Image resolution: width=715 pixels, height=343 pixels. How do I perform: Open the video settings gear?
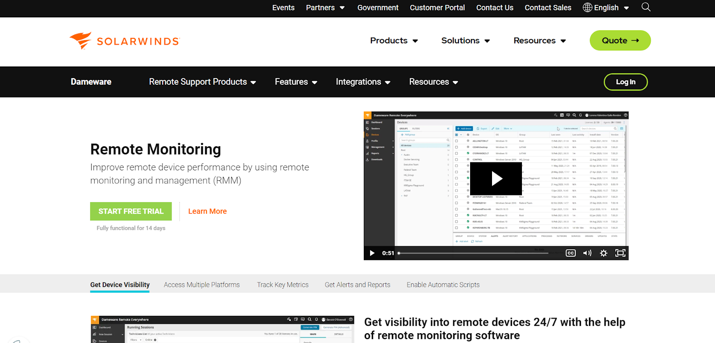click(603, 253)
